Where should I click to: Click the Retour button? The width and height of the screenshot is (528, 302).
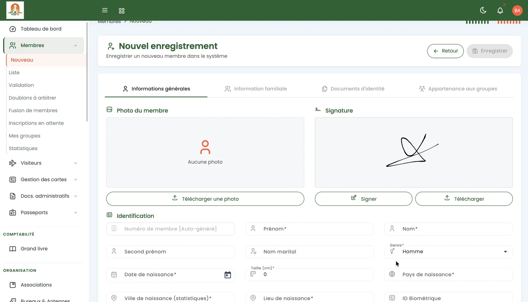445,51
